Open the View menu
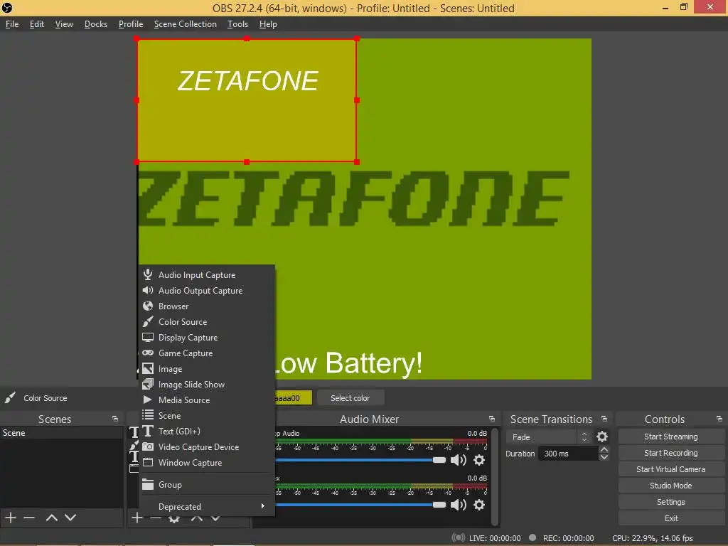 click(64, 24)
